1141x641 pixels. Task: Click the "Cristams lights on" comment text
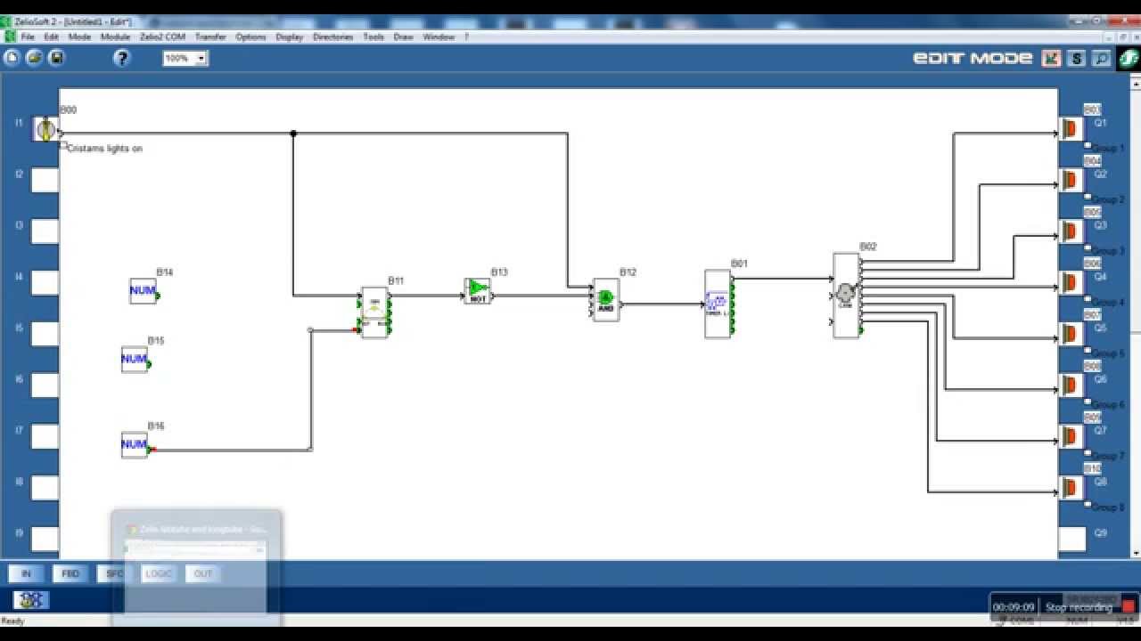point(104,149)
